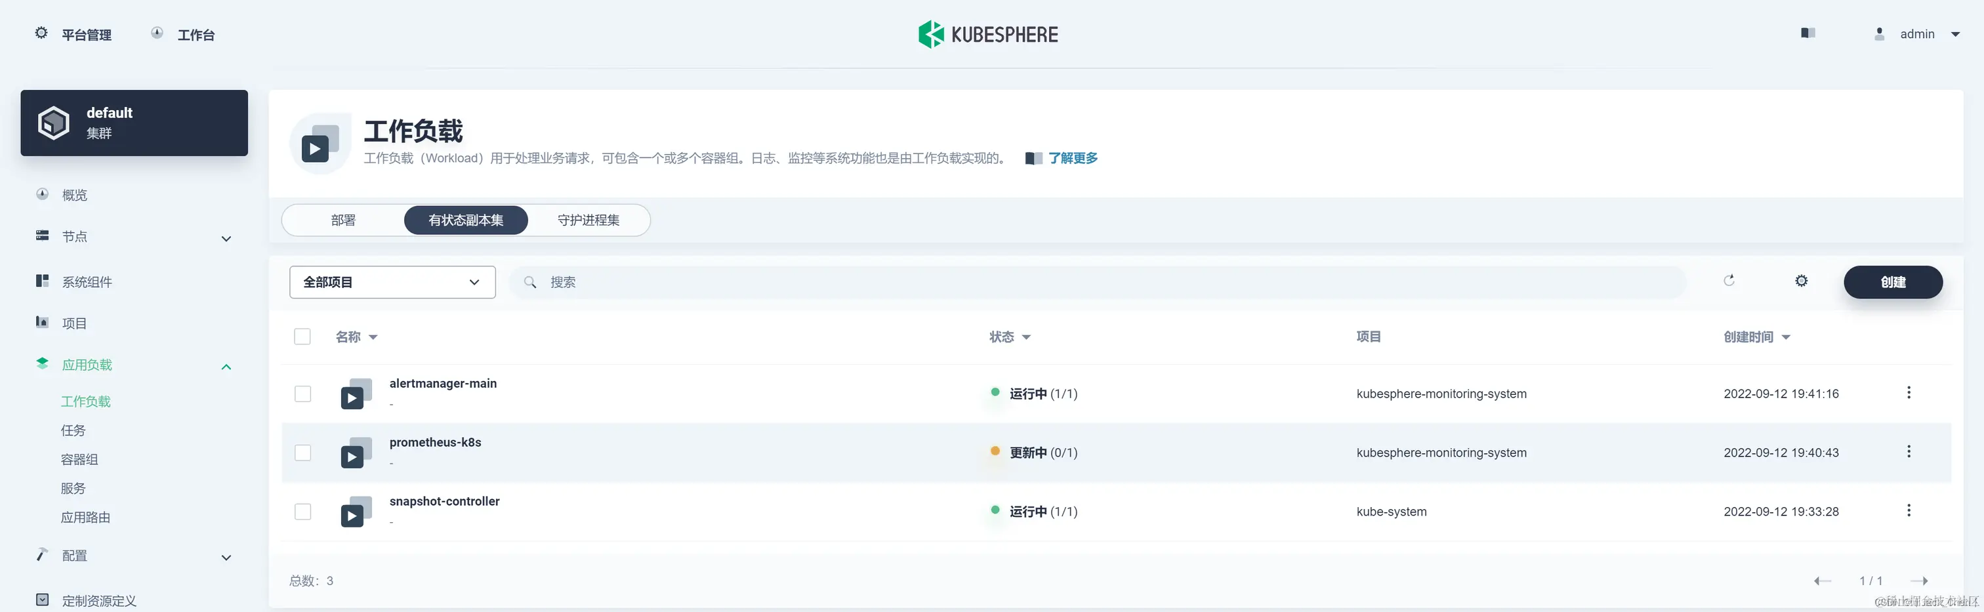Screen dimensions: 1984x612
Task: Open the 全部项目 project dropdown
Action: (x=393, y=283)
